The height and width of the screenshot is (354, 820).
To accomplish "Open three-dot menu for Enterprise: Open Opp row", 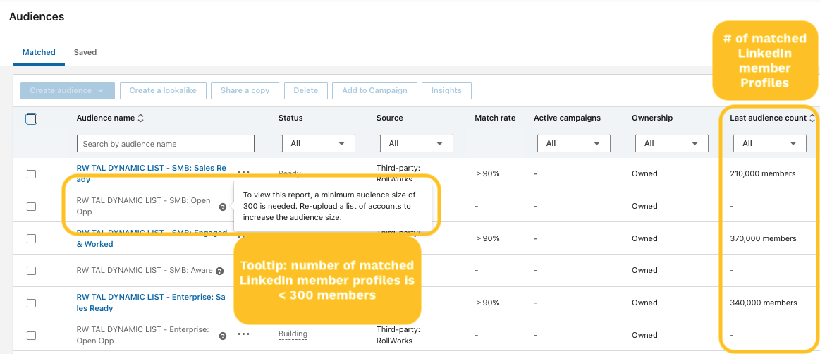I will tap(244, 334).
